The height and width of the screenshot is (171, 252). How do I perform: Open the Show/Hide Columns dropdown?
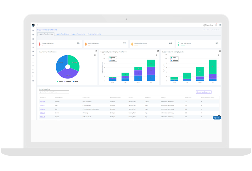[x=204, y=92]
